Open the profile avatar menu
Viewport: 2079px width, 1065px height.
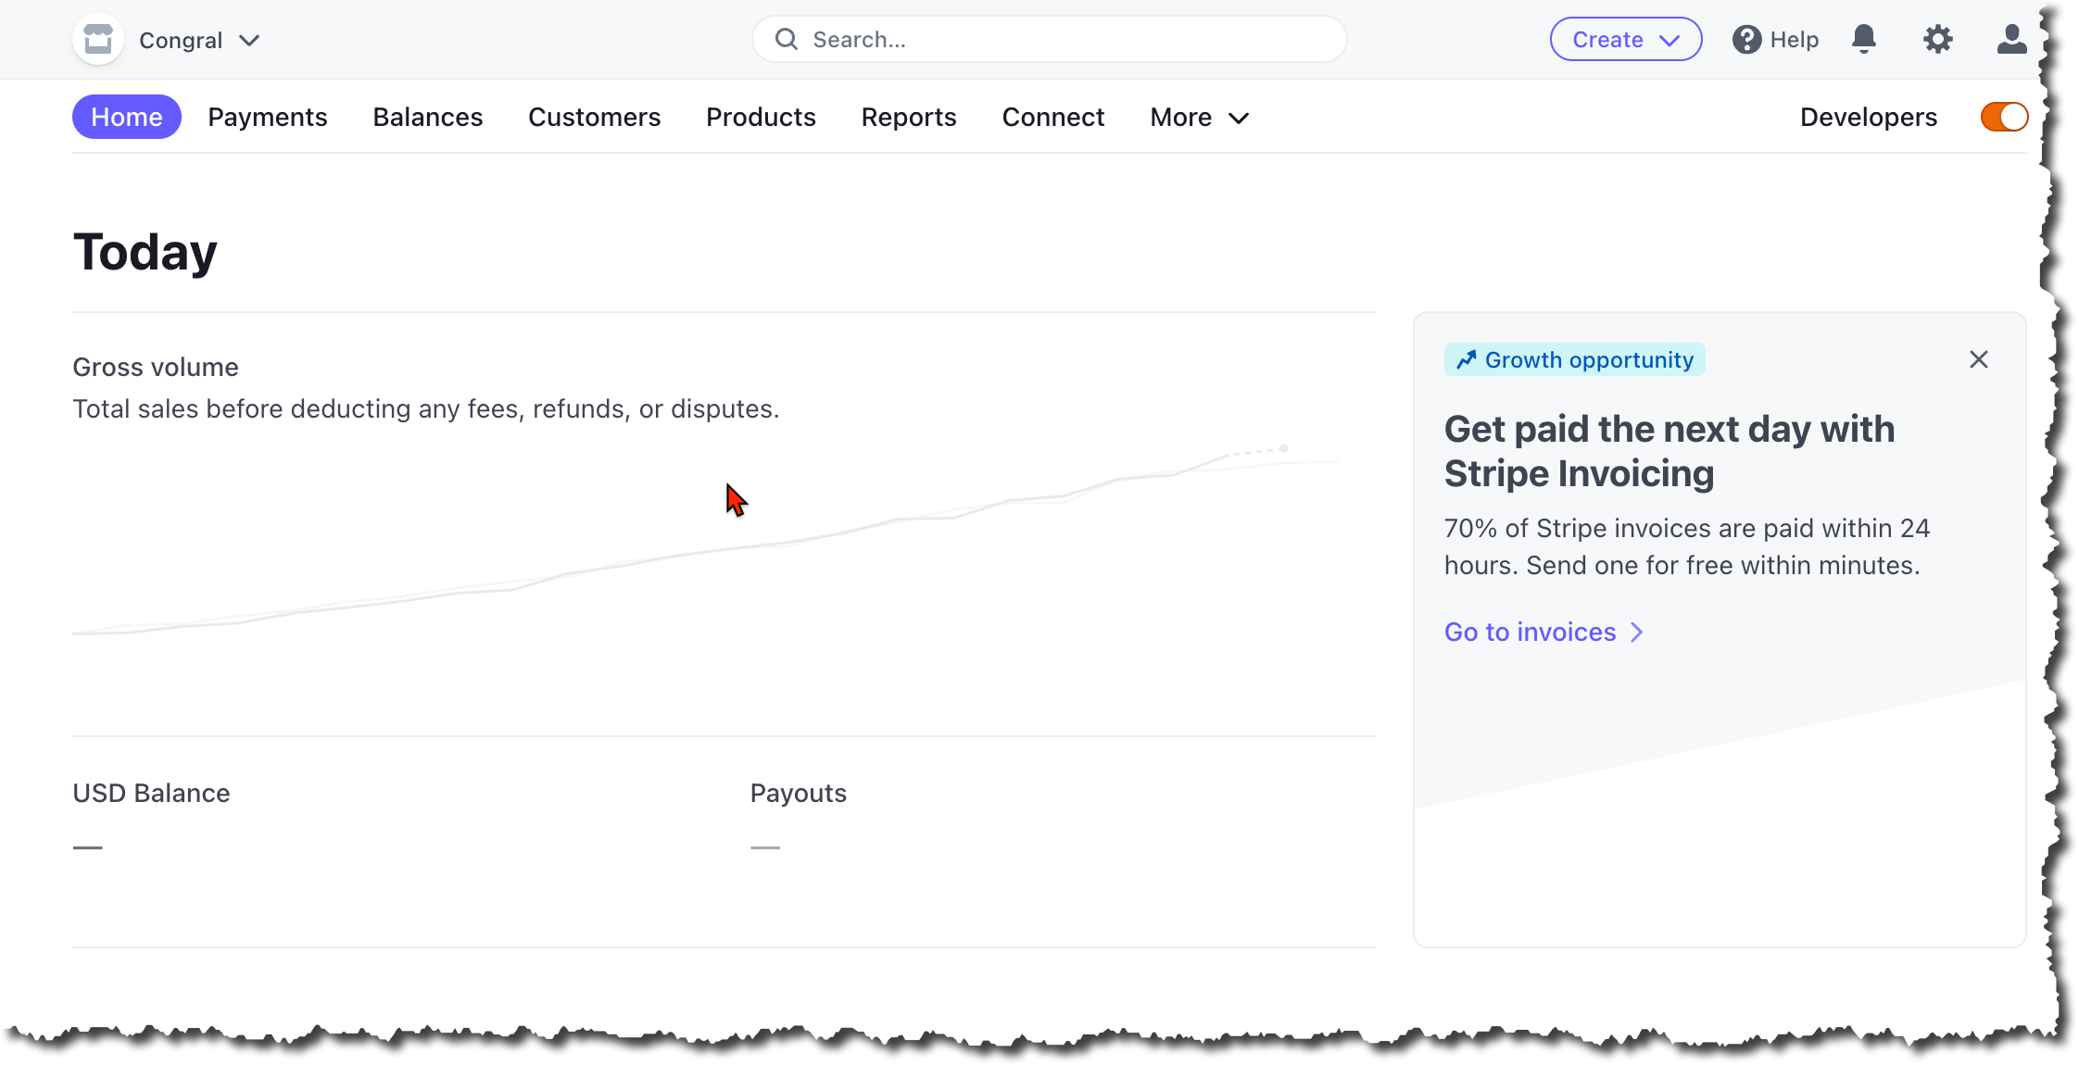click(x=2010, y=39)
